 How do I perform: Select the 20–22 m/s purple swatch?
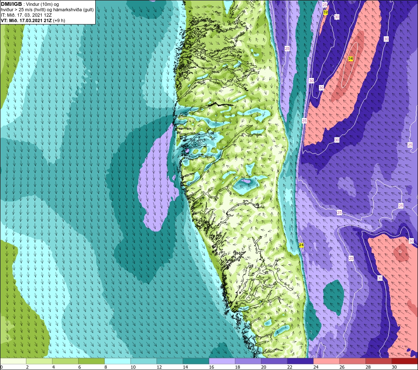(x=274, y=361)
